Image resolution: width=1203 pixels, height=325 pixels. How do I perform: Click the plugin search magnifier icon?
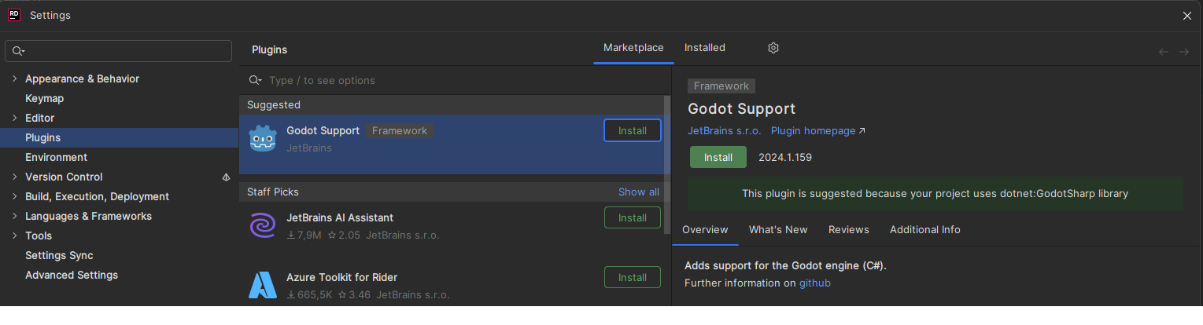[255, 80]
